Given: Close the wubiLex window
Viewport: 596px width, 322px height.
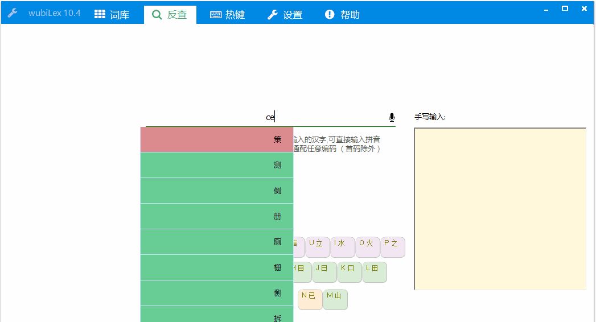Looking at the screenshot, I should coord(584,9).
